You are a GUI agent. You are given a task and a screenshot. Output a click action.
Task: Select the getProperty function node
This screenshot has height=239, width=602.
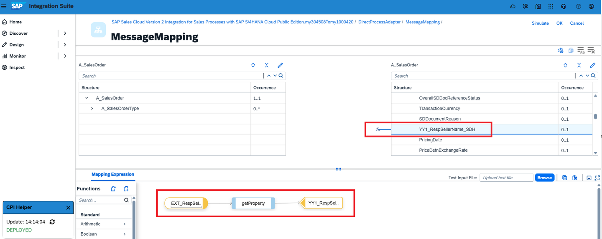253,203
